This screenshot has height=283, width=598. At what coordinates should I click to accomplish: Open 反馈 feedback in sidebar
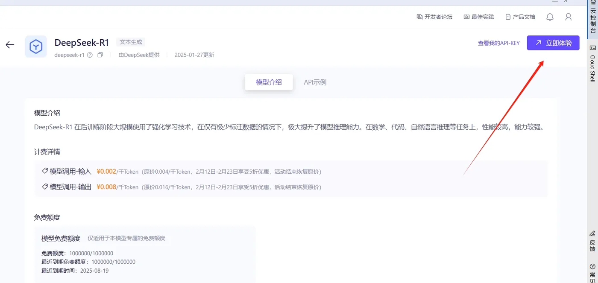coord(592,241)
